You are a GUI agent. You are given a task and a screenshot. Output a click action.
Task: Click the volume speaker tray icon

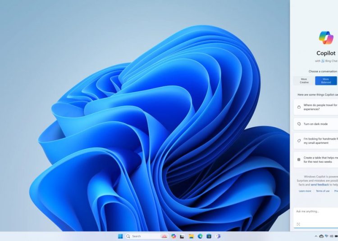[x=332, y=236]
